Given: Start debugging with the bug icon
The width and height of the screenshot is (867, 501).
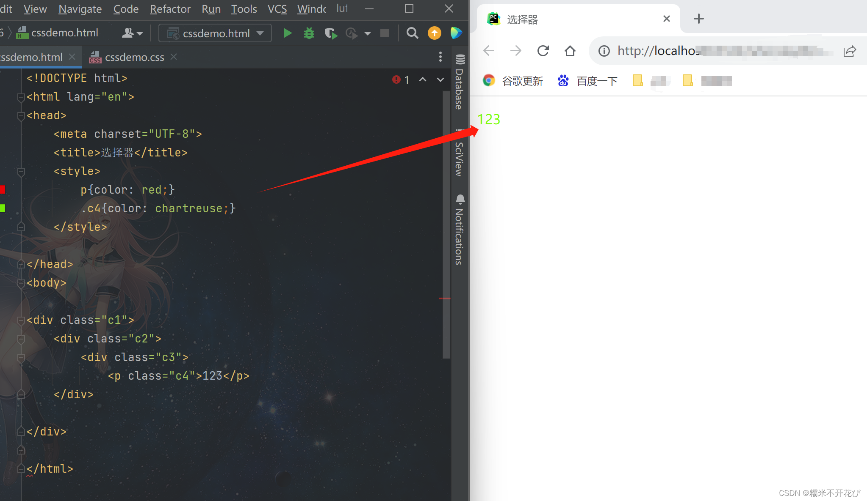Looking at the screenshot, I should point(309,33).
